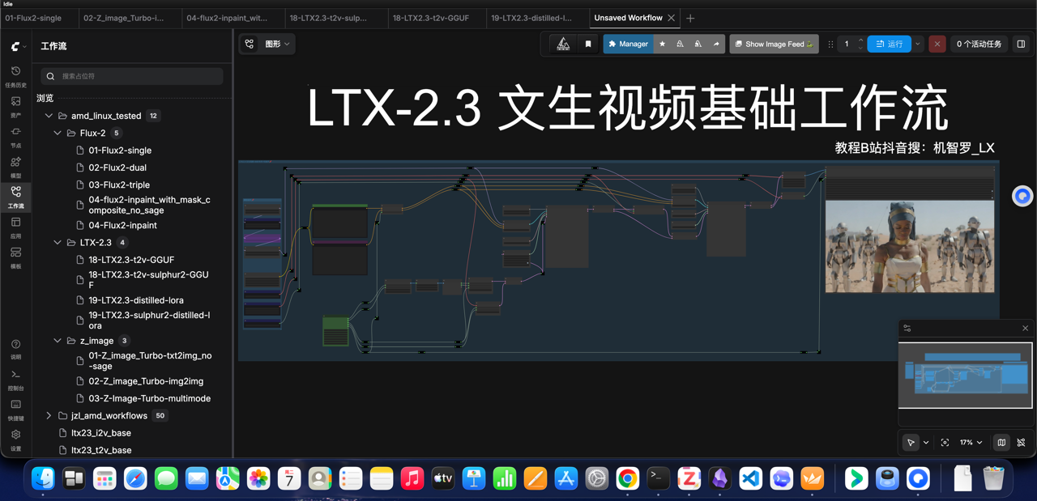Open the apps (应用) sidebar panel
Screen dimensions: 1037x501
click(x=15, y=227)
